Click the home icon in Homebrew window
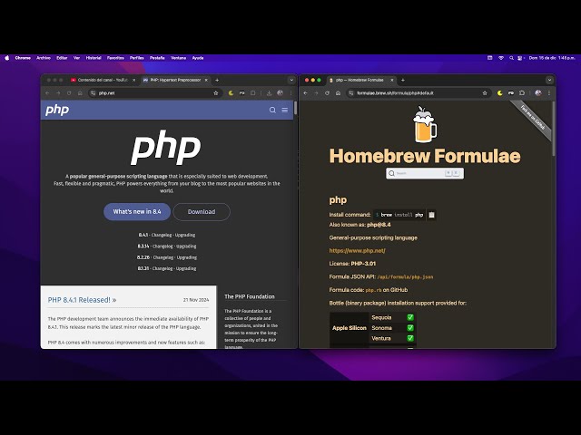Screen dimensions: 581x435 338,93
